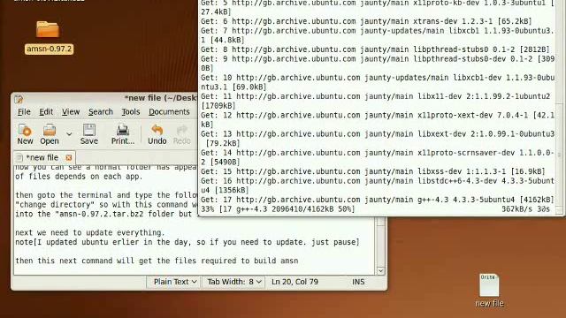The width and height of the screenshot is (566, 318).
Task: Open the File menu in gedit
Action: pos(24,112)
